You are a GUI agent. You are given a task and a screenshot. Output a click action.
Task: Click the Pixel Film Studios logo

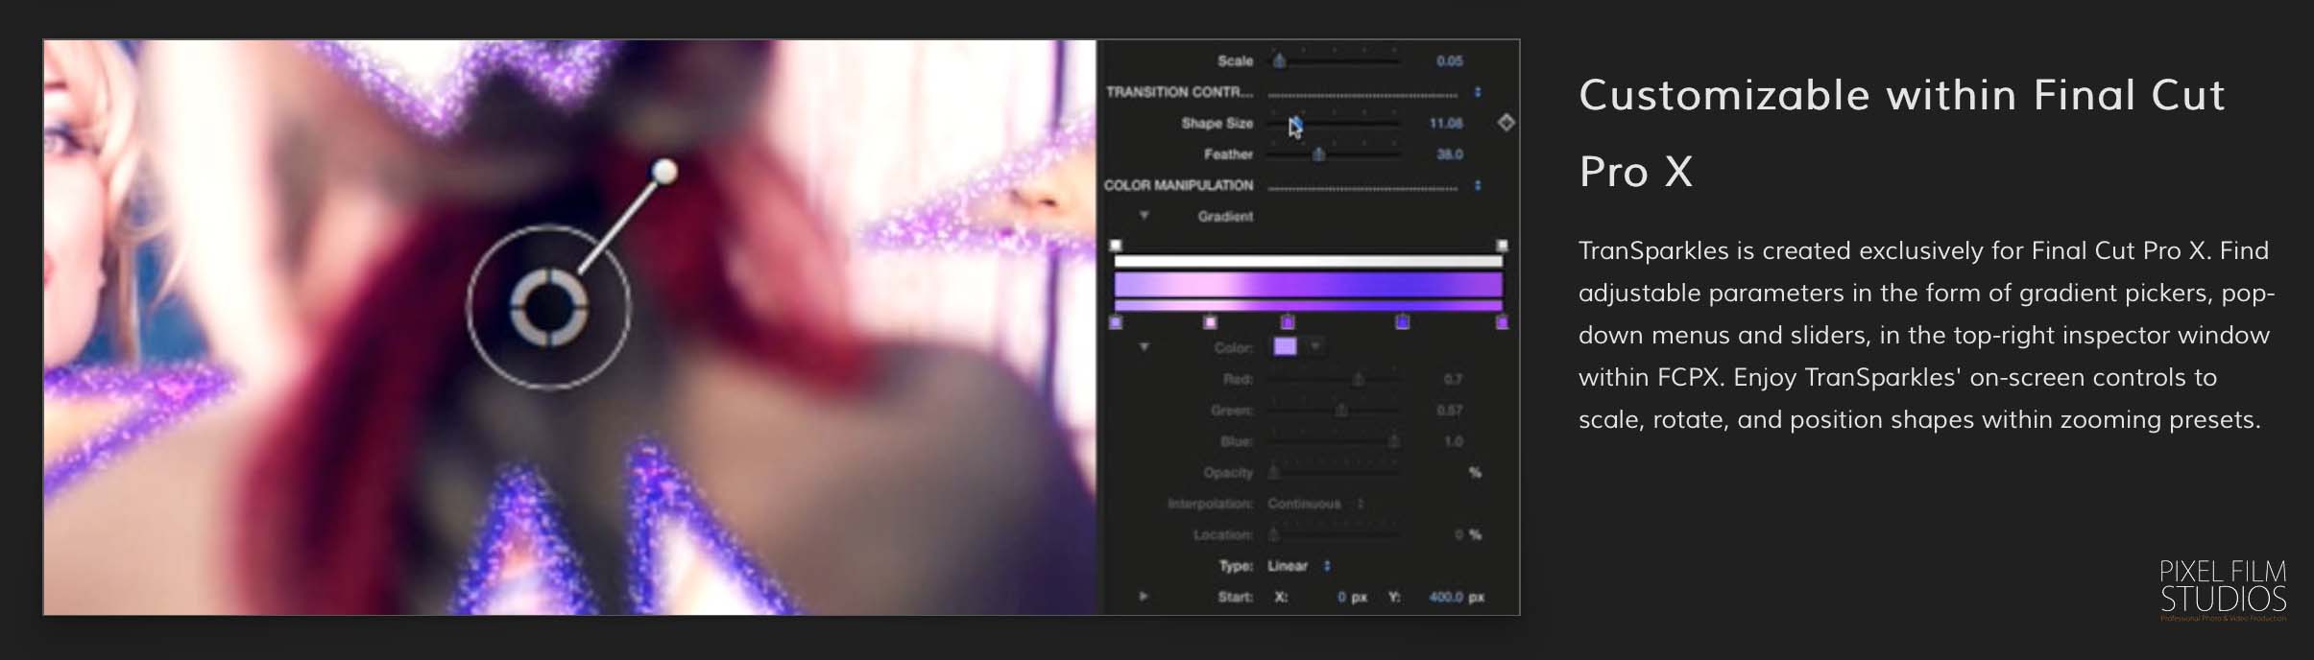[x=2223, y=589]
